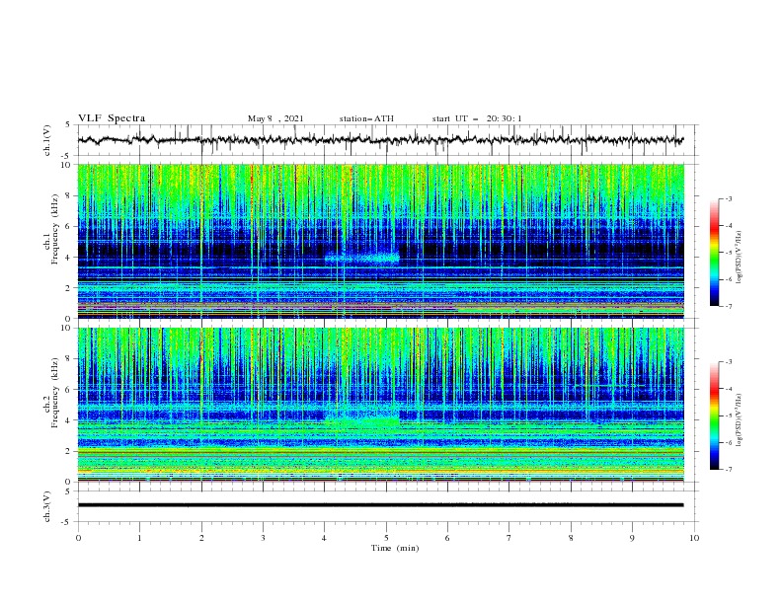Screen dimensions: 782x604
Task: Click the 4 kHz emission burst in ch.1 spectrogram
Action: coord(362,258)
